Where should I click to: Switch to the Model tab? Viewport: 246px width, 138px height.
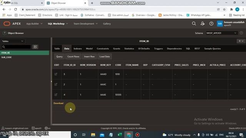pos(89,49)
